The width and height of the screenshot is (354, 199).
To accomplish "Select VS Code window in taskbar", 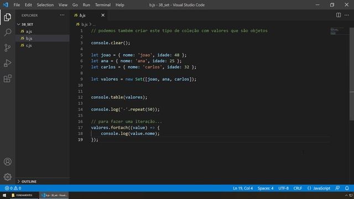I will pyautogui.click(x=54, y=195).
